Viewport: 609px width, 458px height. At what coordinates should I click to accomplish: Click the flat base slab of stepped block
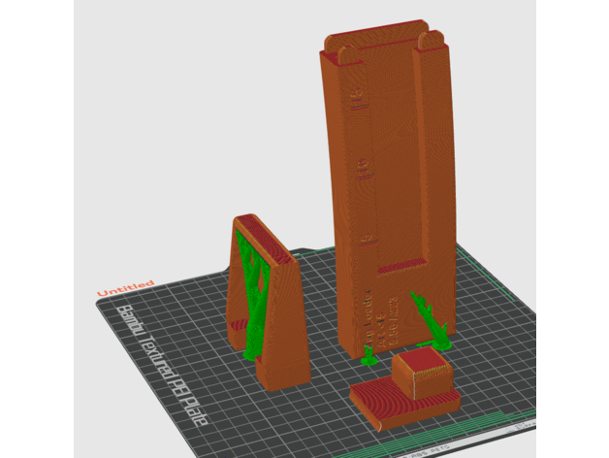click(388, 406)
